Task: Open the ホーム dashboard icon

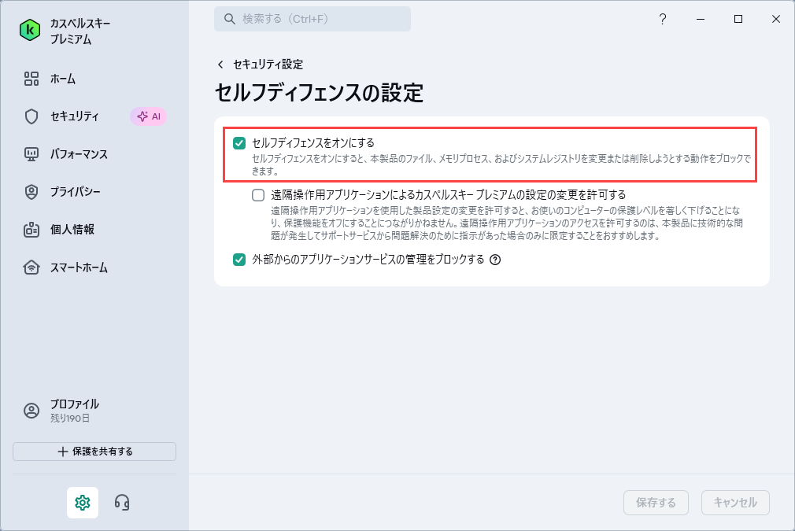Action: pos(31,79)
